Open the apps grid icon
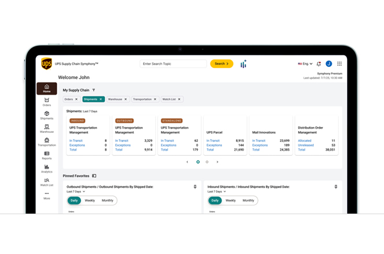The image size is (384, 254). click(x=339, y=64)
